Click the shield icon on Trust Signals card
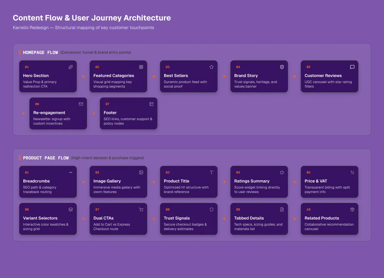 click(212, 210)
